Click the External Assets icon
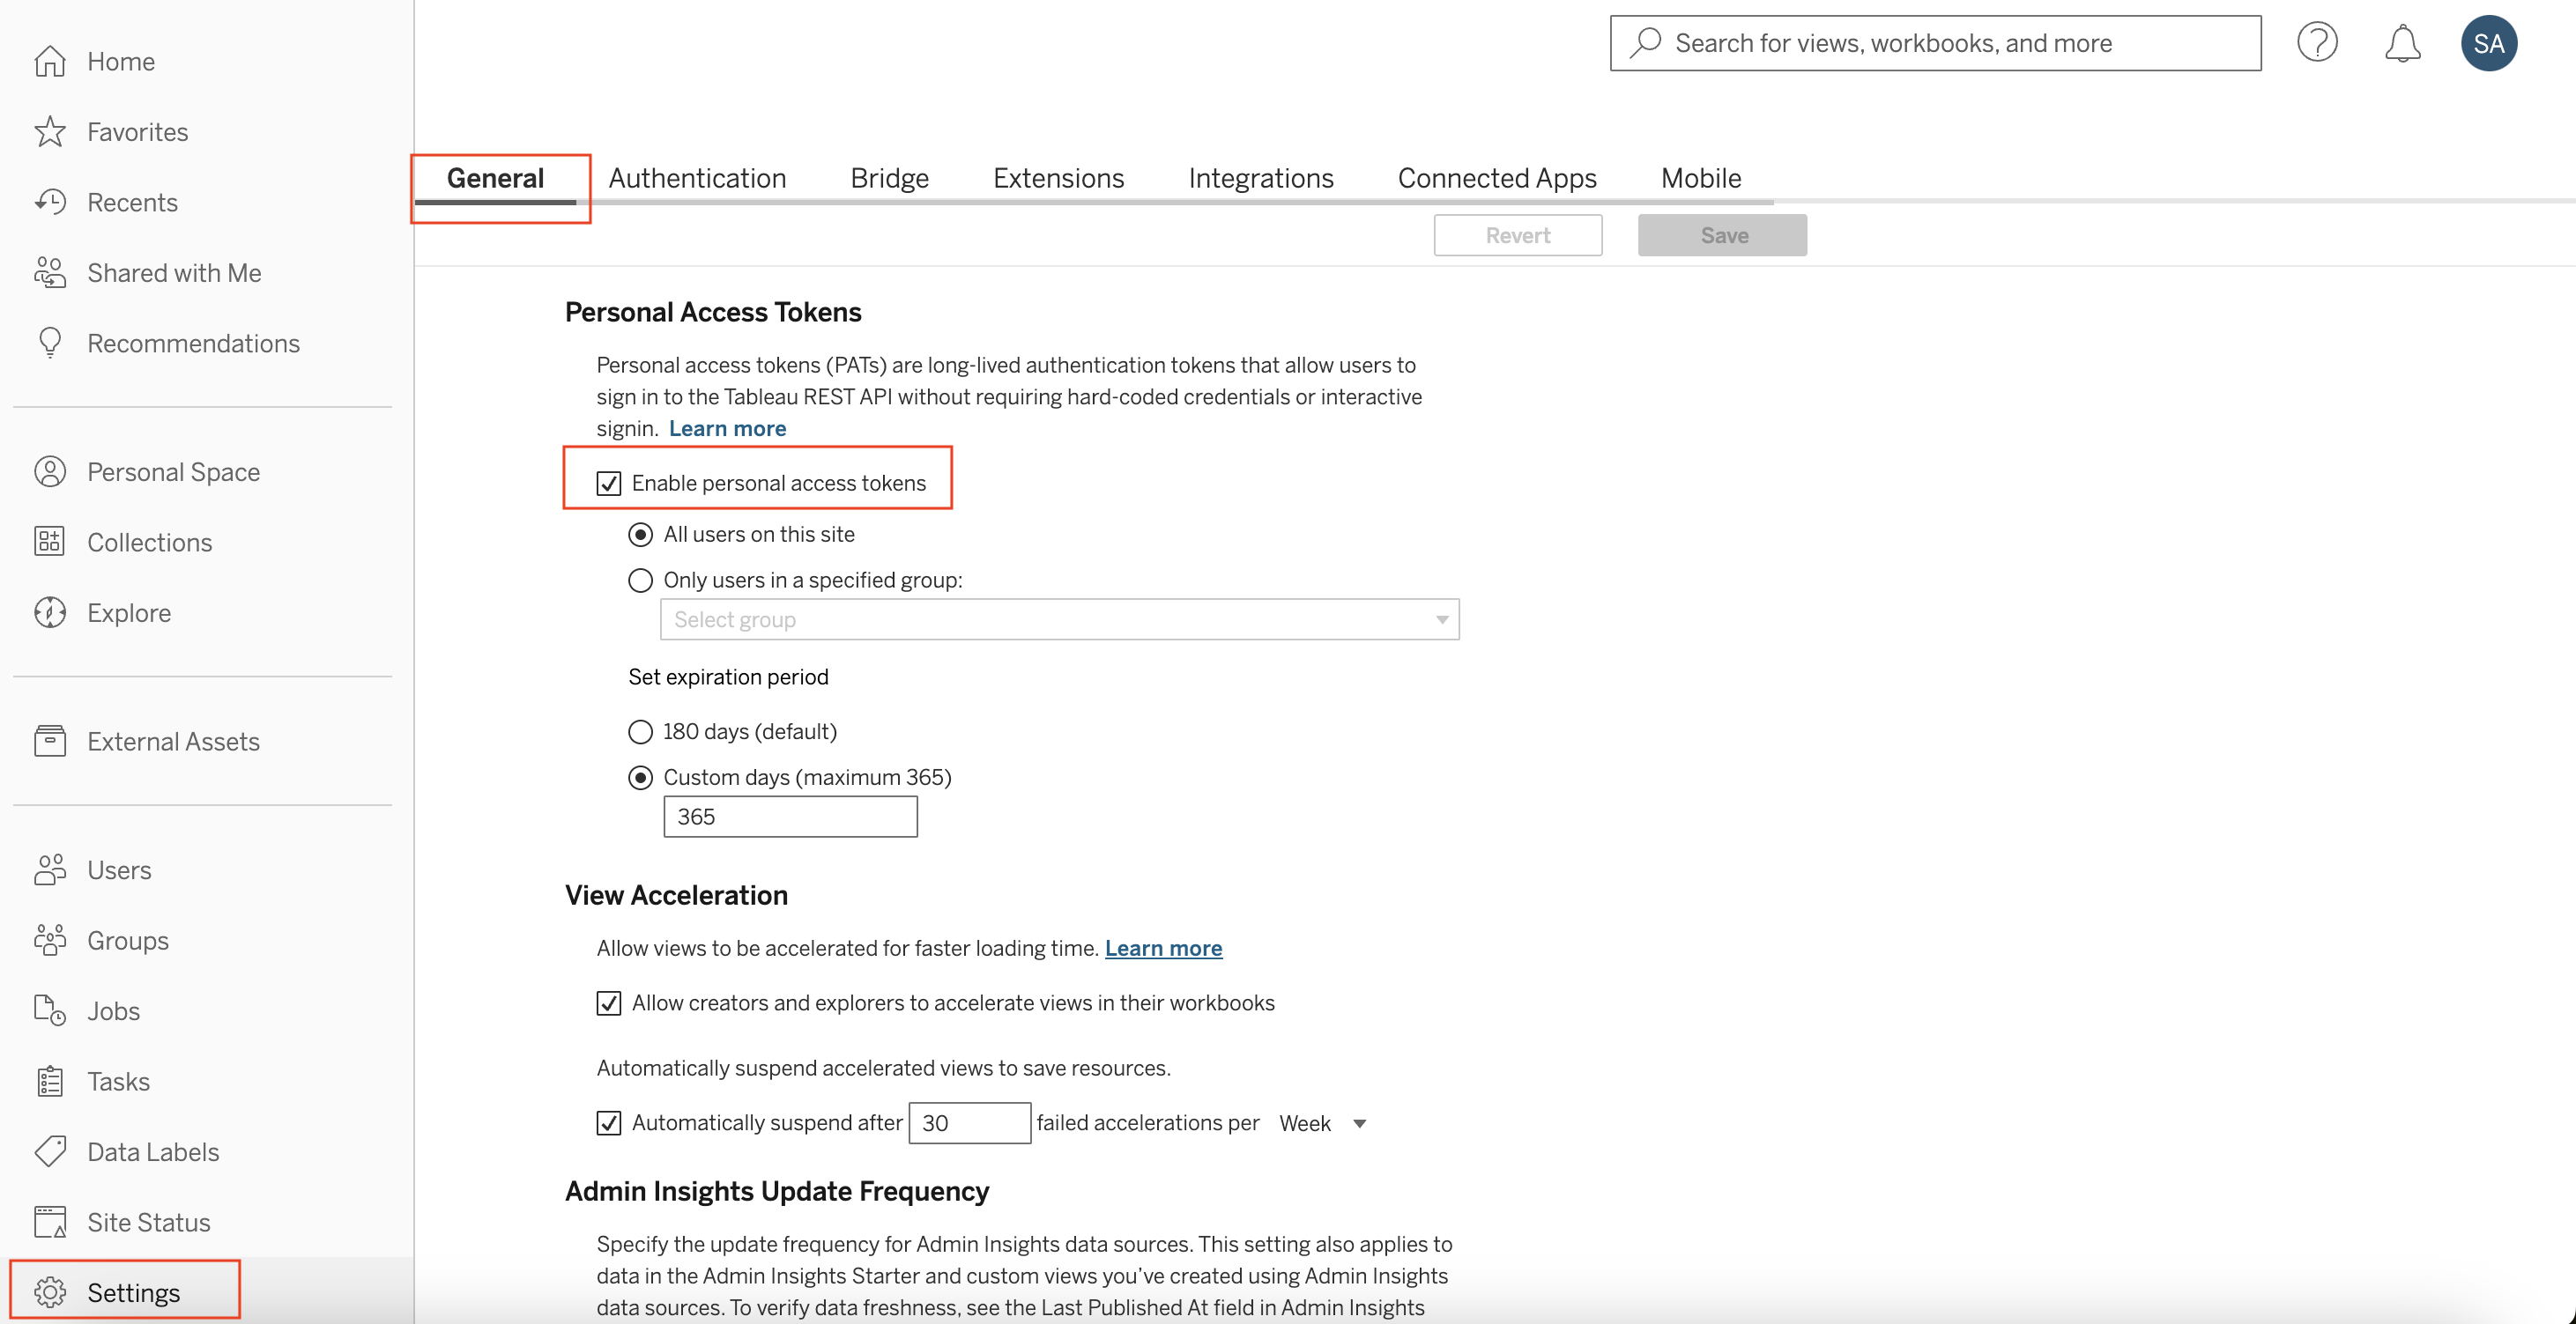Image resolution: width=2576 pixels, height=1324 pixels. tap(52, 740)
